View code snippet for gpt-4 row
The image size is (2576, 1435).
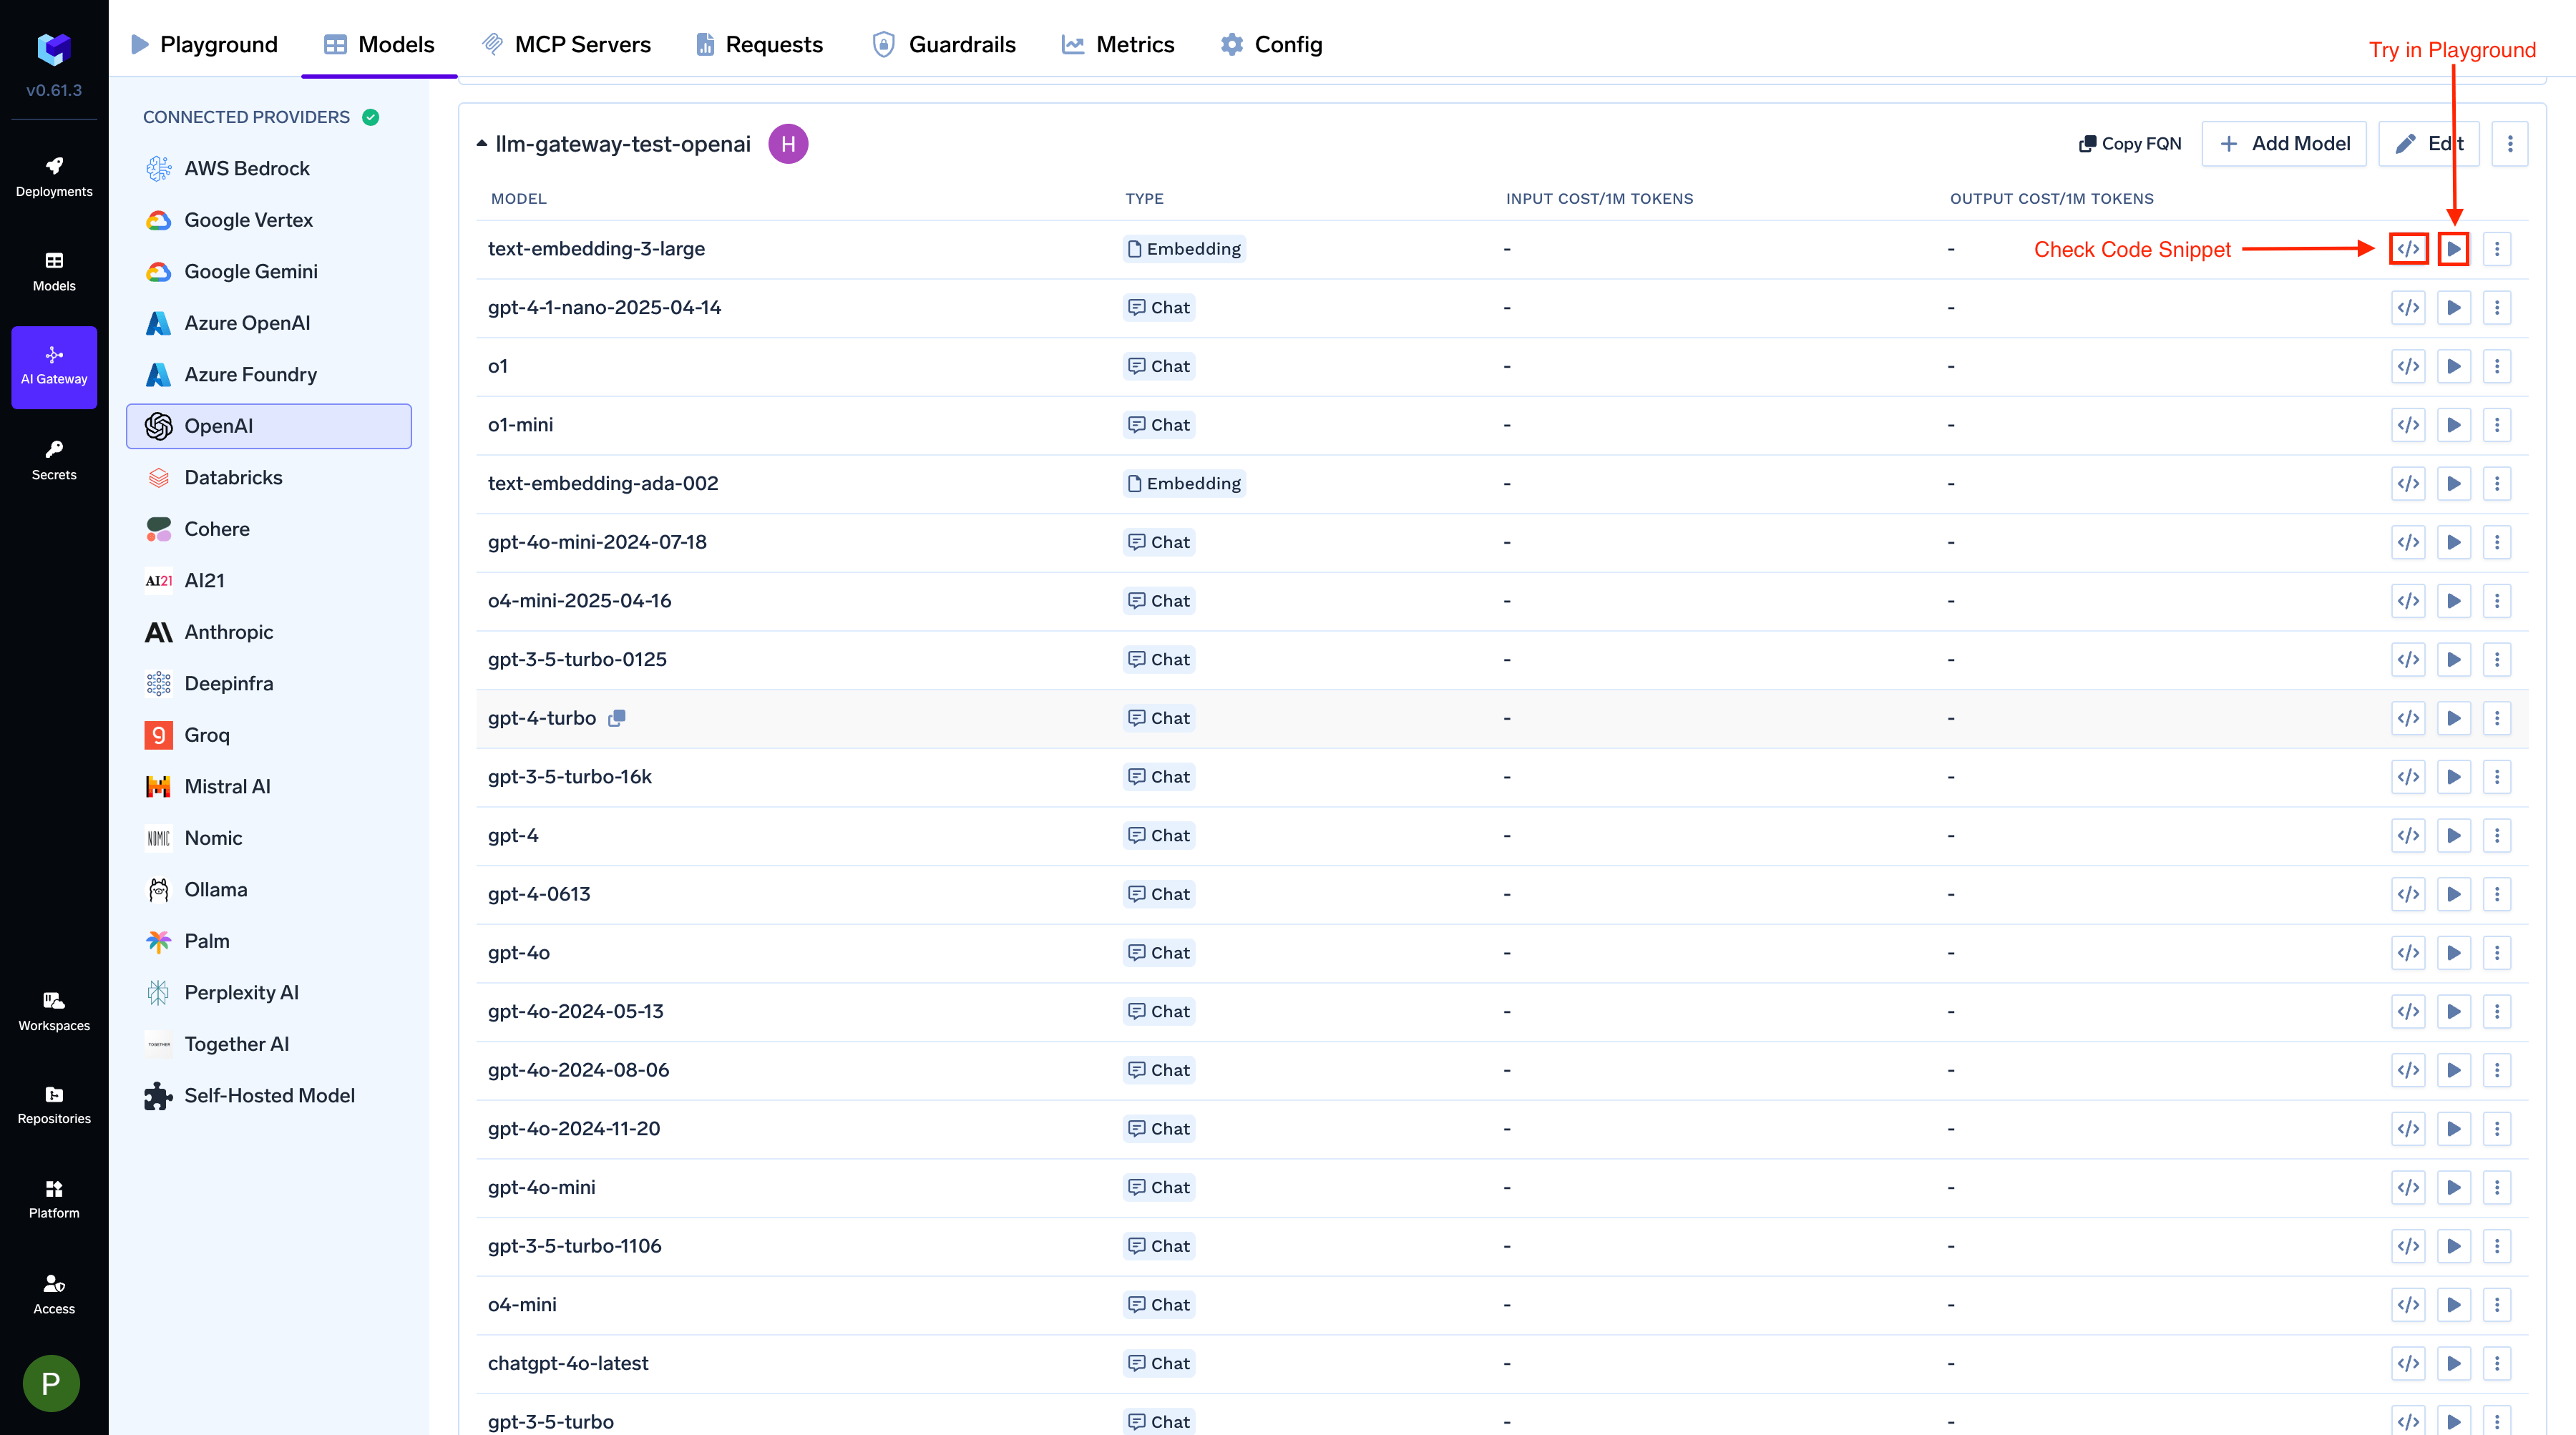[2408, 835]
